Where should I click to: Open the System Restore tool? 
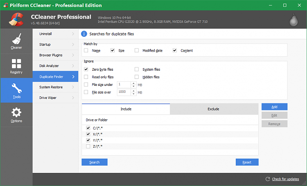[x=55, y=87]
